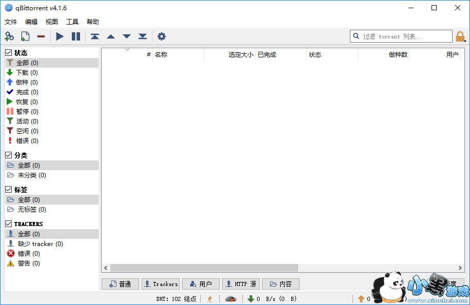Select 全部 (0) under 状态
The width and height of the screenshot is (470, 305).
click(x=52, y=63)
